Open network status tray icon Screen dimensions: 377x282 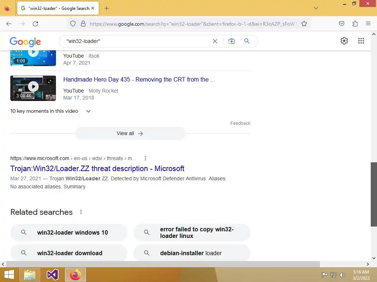coord(333,275)
